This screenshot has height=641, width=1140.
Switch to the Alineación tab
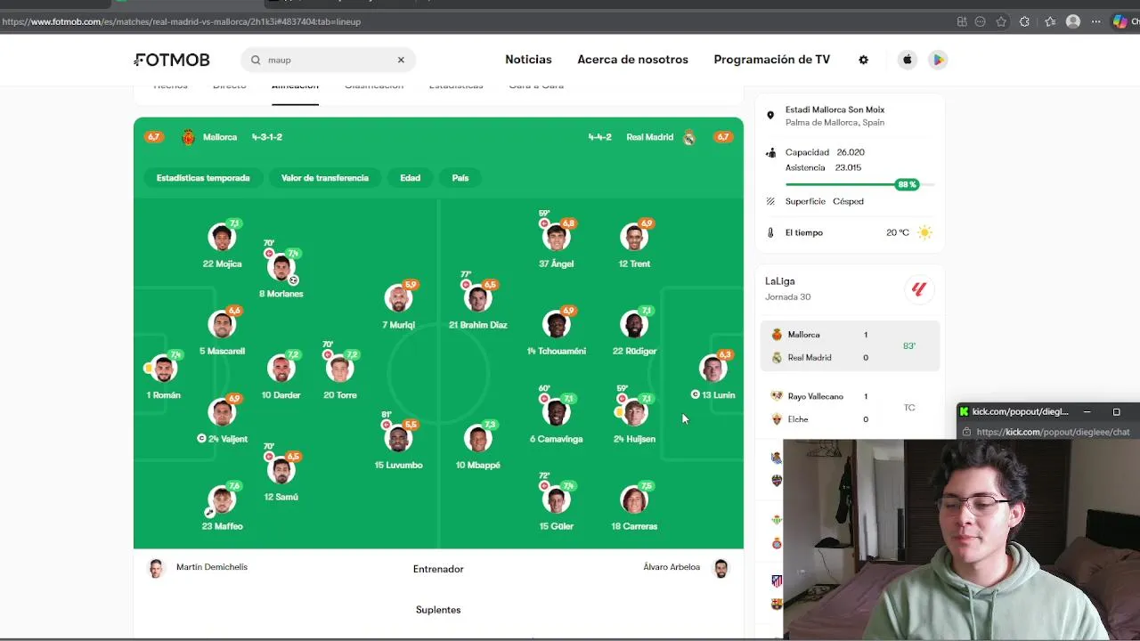click(295, 87)
